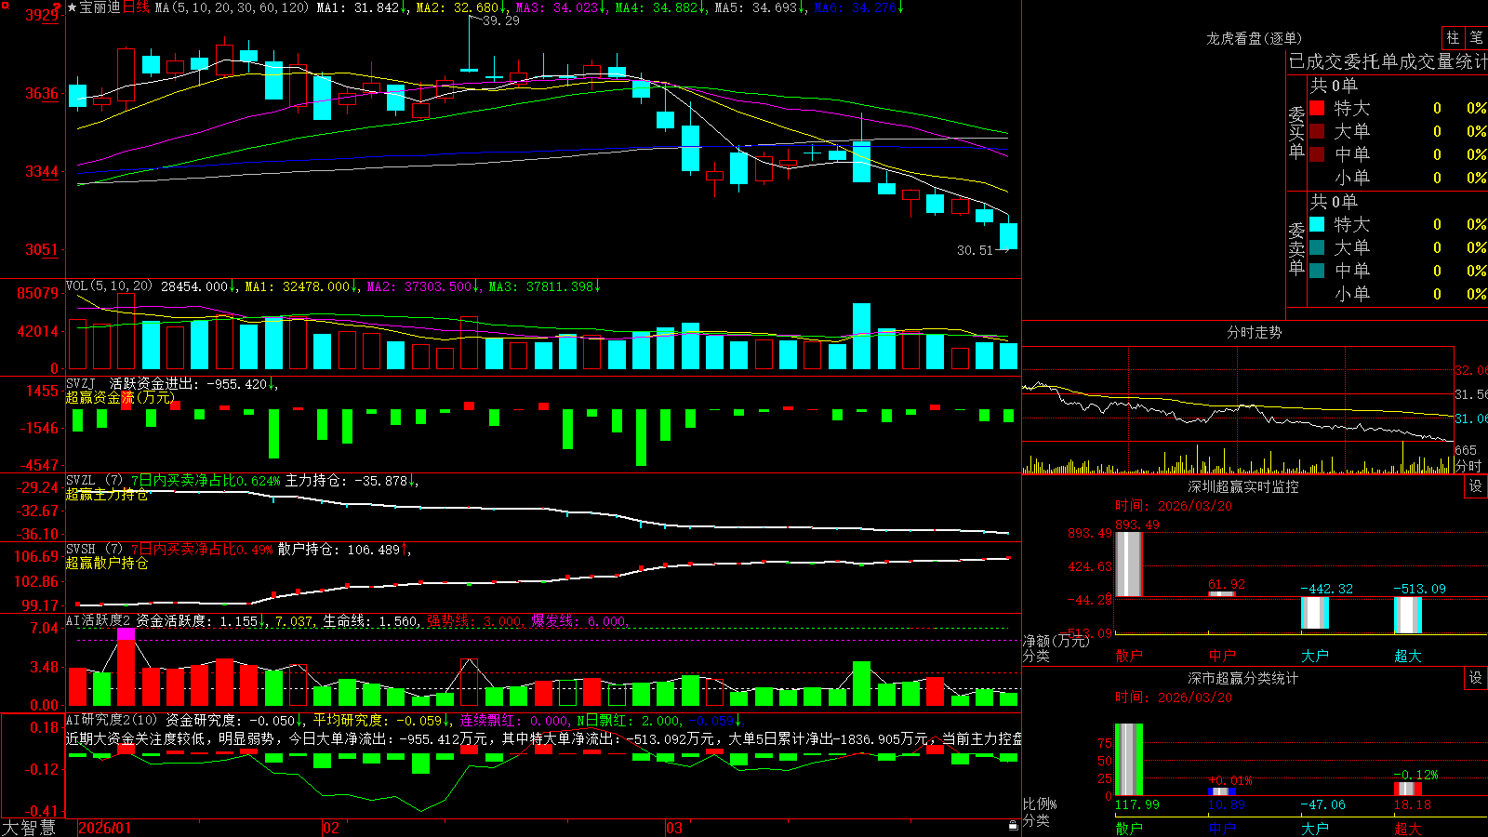The image size is (1488, 837).
Task: Click the teal 大单 sell-order swatch
Action: point(1317,247)
